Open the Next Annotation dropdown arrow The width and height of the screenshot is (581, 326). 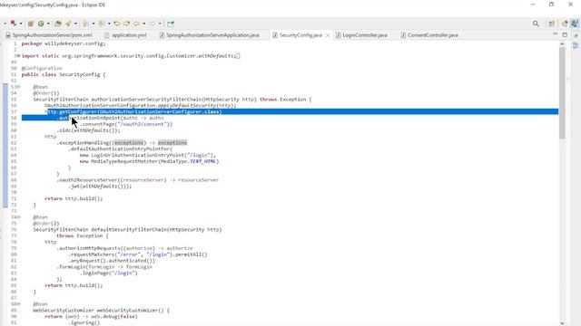coord(94,24)
